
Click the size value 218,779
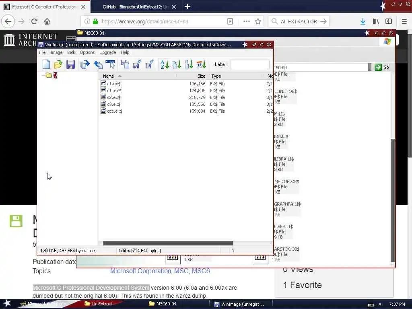[197, 97]
